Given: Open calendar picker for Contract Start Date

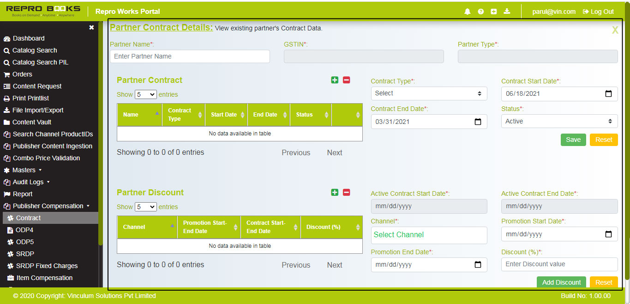Looking at the screenshot, I should pyautogui.click(x=608, y=94).
